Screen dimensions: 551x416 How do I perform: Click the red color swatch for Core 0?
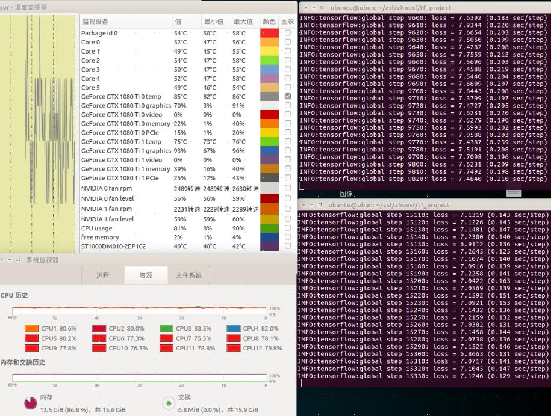(269, 42)
